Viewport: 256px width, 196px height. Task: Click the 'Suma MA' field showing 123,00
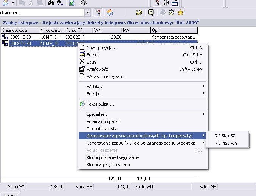tap(112, 187)
